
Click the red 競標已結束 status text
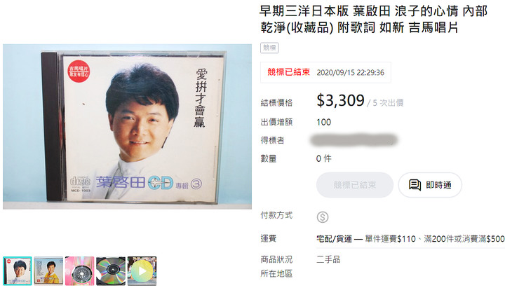(288, 72)
